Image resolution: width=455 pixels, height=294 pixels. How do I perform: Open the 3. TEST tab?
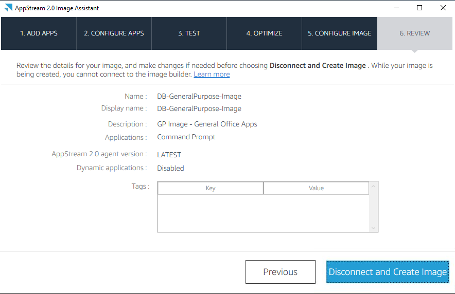(x=189, y=33)
